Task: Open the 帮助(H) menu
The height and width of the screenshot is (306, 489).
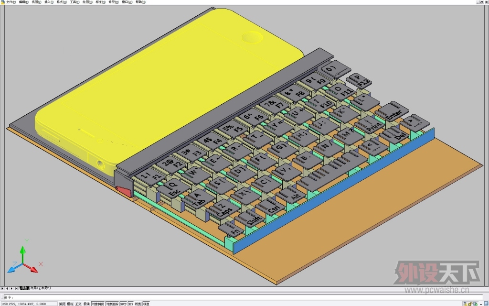Action: [x=140, y=2]
